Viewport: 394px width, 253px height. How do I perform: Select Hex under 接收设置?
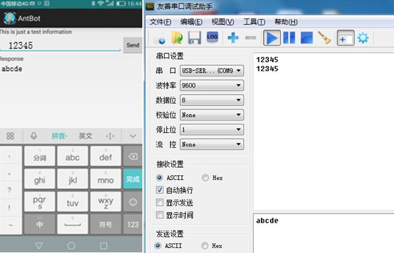pyautogui.click(x=205, y=178)
